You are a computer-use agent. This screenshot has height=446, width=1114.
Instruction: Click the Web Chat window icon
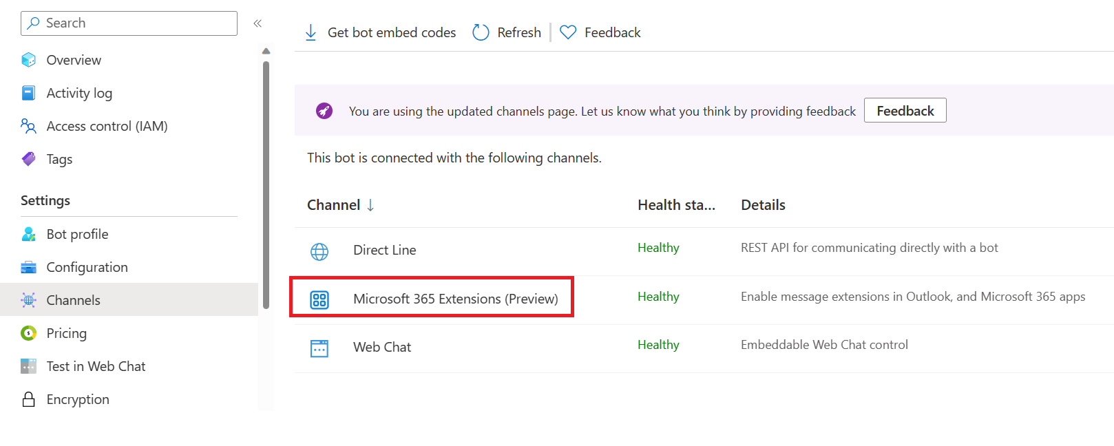tap(319, 348)
